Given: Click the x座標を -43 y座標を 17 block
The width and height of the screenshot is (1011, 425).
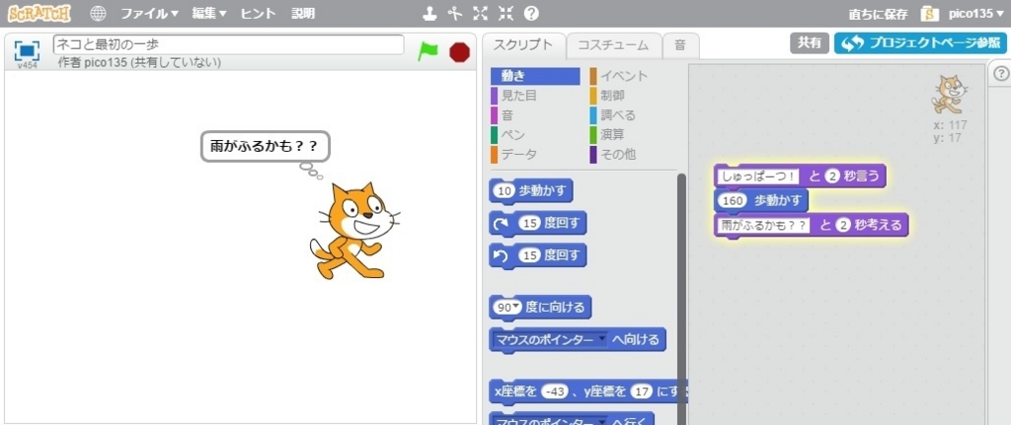Looking at the screenshot, I should 586,391.
